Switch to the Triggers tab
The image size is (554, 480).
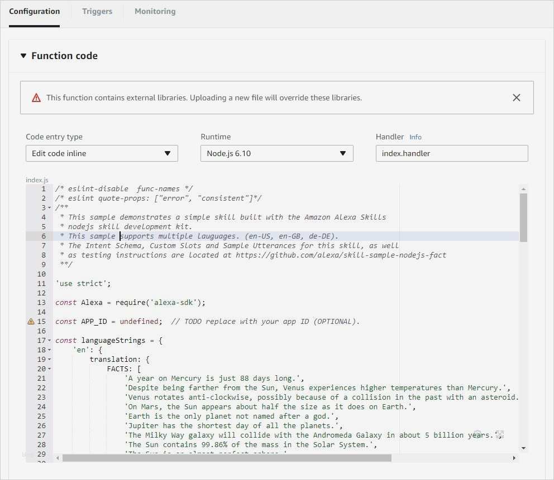point(97,11)
